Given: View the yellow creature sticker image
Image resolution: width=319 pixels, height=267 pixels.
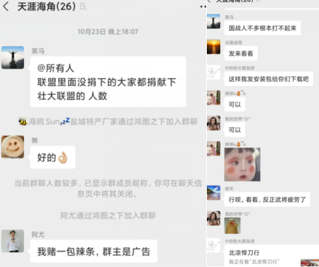Looking at the screenshot, I should click(x=232, y=226).
